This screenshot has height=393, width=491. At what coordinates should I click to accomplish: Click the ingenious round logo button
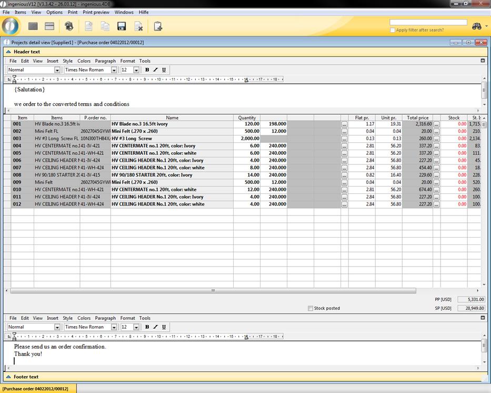(x=11, y=26)
